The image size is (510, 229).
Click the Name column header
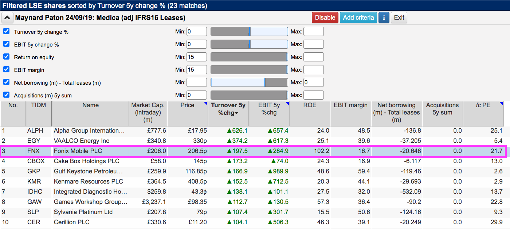coord(90,105)
